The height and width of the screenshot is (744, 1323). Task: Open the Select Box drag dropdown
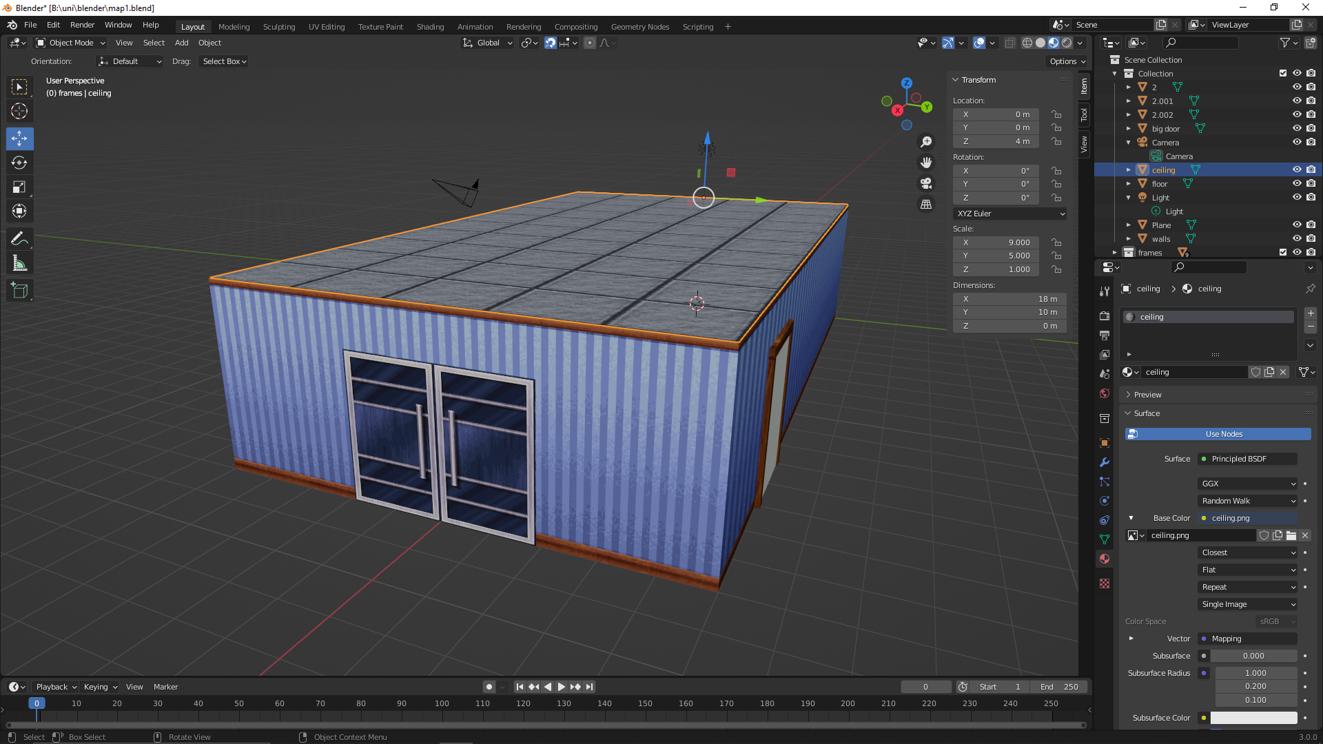point(224,61)
